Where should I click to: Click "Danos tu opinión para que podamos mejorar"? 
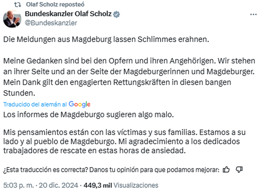click(x=151, y=170)
